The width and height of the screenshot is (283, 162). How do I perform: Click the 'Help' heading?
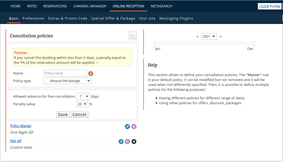[153, 65]
